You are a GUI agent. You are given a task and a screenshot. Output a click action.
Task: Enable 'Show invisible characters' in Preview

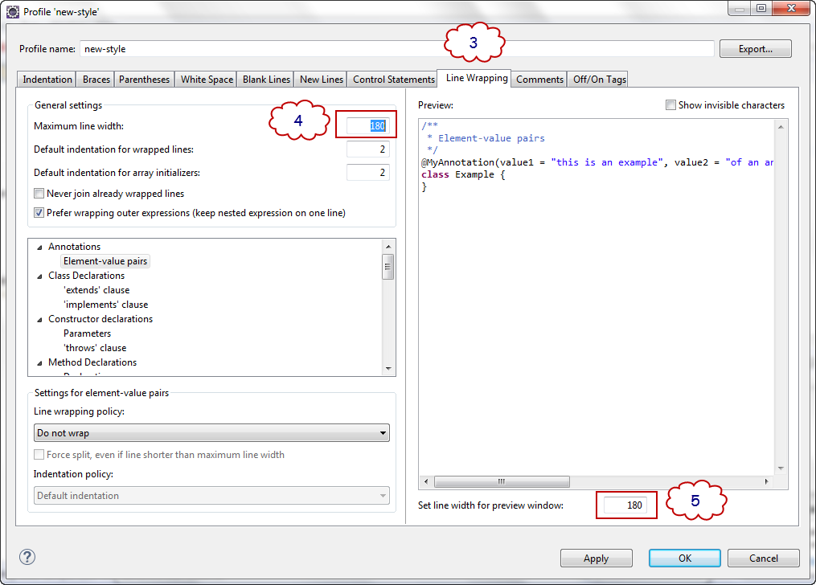(x=670, y=104)
